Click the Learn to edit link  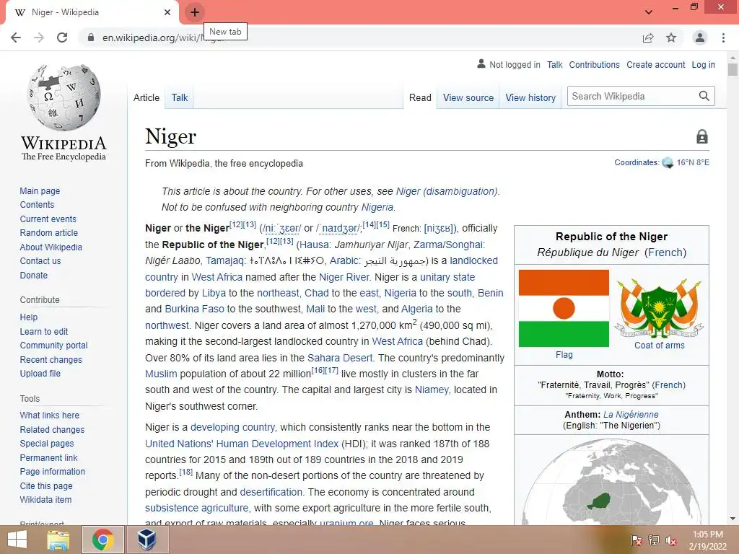44,332
